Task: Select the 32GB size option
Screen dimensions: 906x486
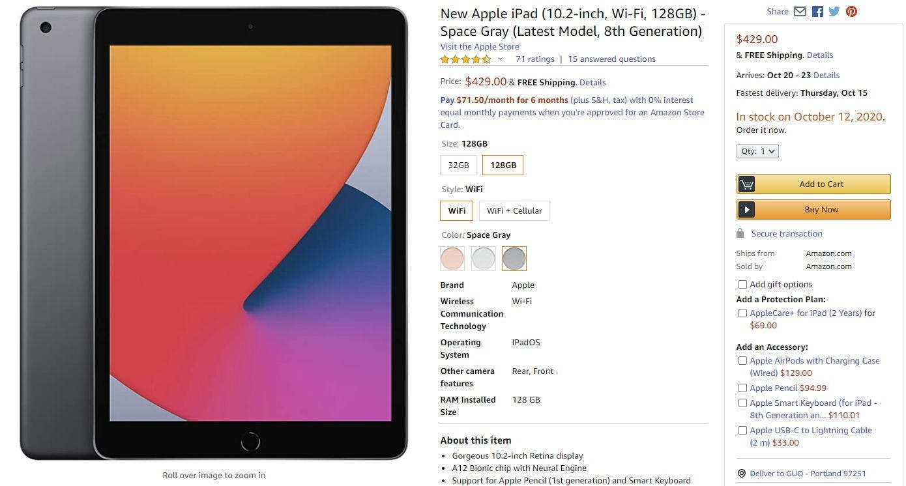Action: [458, 165]
